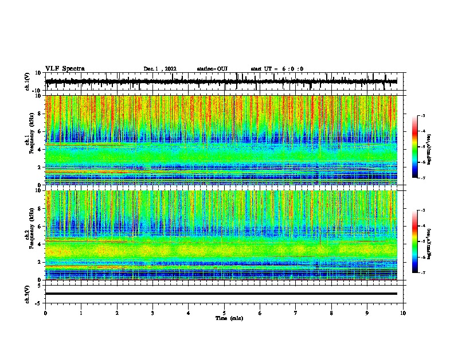Click the "8" kHz tick of ch.2 spectrogram
The width and height of the screenshot is (454, 351).
click(40, 209)
